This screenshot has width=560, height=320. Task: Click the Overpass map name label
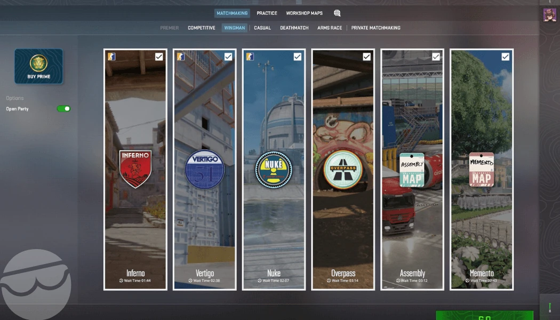[343, 273]
